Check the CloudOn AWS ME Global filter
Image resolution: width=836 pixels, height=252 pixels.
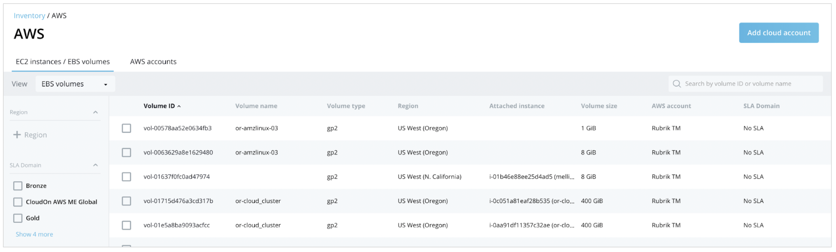[18, 202]
